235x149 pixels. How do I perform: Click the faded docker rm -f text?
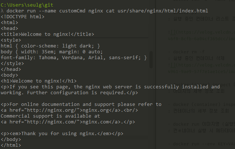[x=189, y=52]
